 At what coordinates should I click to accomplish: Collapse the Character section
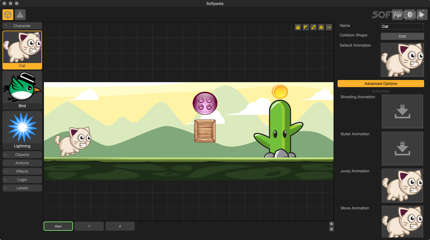(22, 26)
